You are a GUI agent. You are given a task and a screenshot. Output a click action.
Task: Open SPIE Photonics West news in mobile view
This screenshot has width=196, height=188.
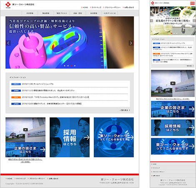173,54
